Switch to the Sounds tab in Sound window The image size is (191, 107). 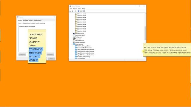coord(31,21)
